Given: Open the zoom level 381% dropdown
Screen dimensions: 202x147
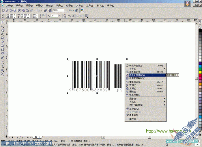Looking at the screenshot, I should click(65, 10).
